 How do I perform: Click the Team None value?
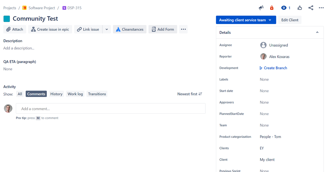tap(264, 125)
